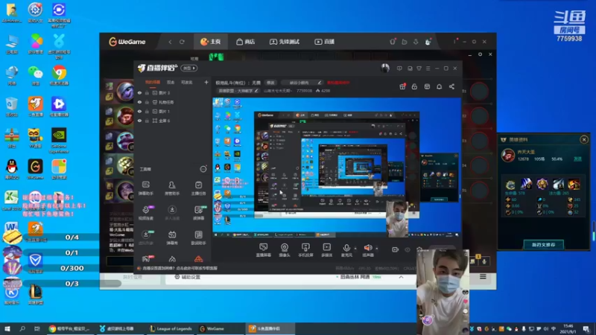The width and height of the screenshot is (596, 335).
Task: Toggle lock on 全屏 6 layer
Action: pyautogui.click(x=147, y=121)
